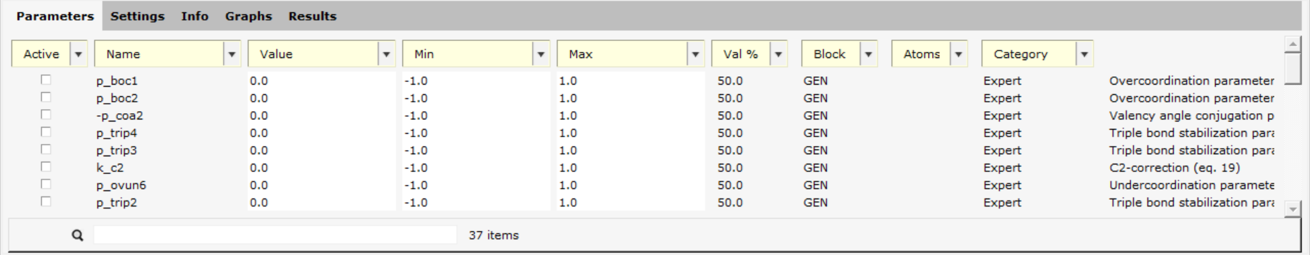Switch to the Parameters tab
Image resolution: width=1310 pixels, height=255 pixels.
[x=55, y=16]
